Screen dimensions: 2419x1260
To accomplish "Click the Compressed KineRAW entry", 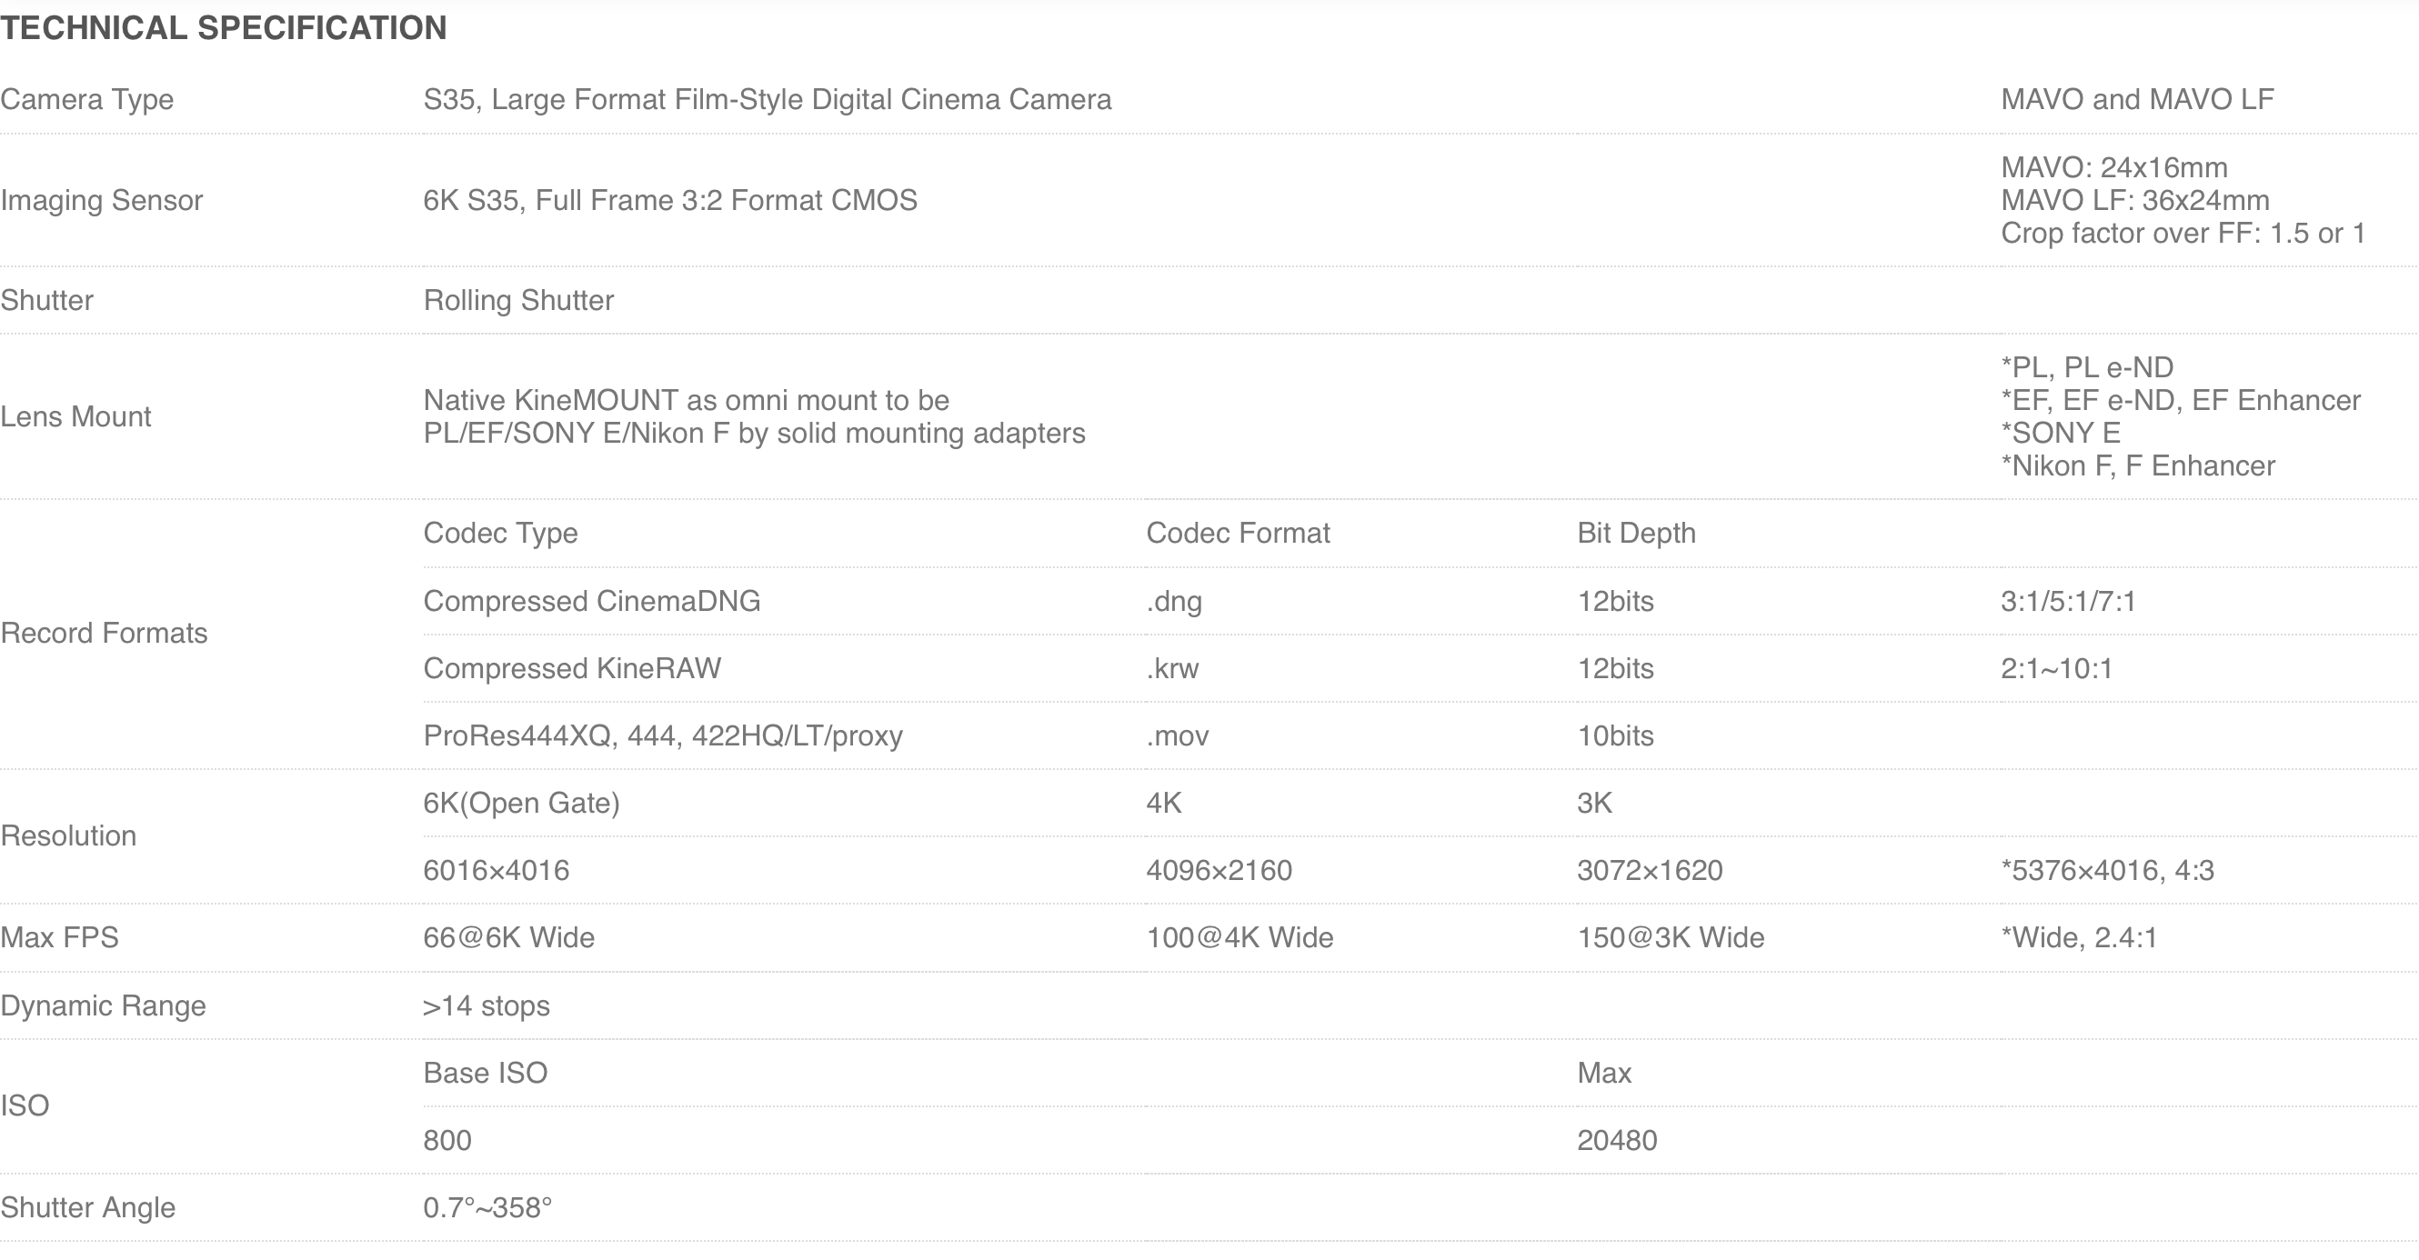I will click(572, 668).
